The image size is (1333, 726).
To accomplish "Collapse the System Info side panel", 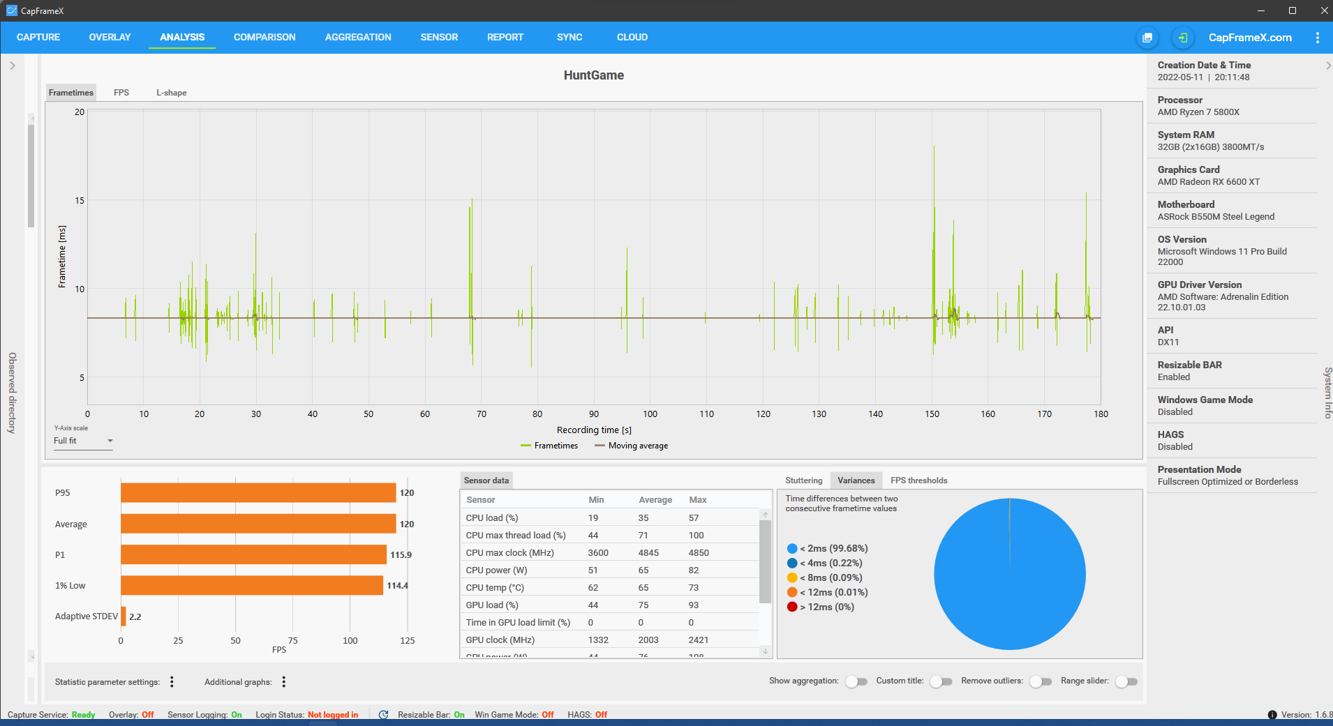I will [x=1327, y=66].
